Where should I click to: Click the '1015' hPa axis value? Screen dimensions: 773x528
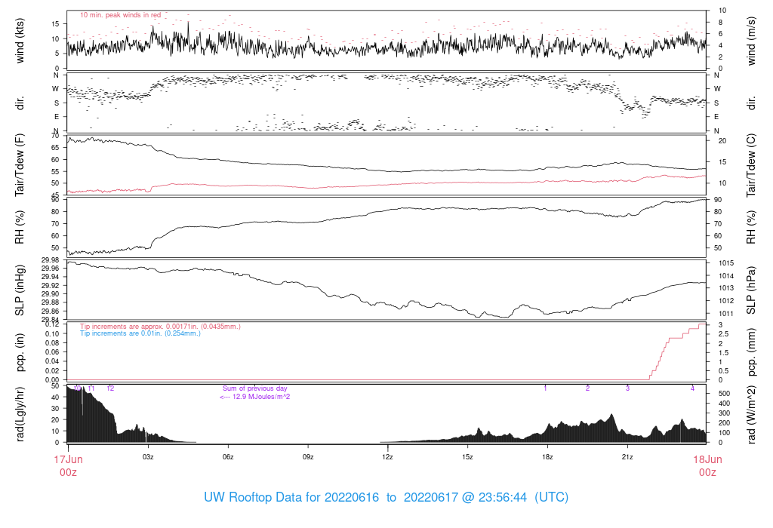(x=725, y=263)
